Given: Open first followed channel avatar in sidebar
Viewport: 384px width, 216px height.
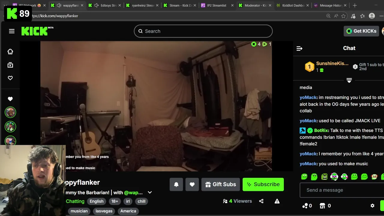Looking at the screenshot, I should [x=10, y=112].
